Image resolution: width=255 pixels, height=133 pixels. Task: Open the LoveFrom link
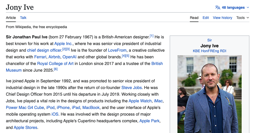tap(117, 50)
